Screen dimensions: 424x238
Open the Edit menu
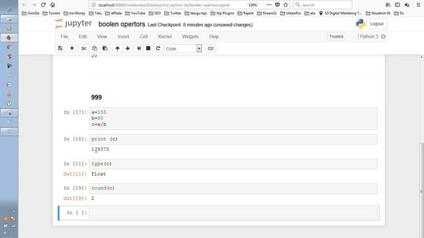click(82, 36)
